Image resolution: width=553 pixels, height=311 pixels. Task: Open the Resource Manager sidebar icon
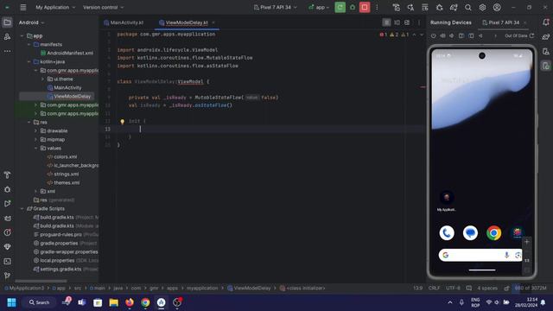7,36
